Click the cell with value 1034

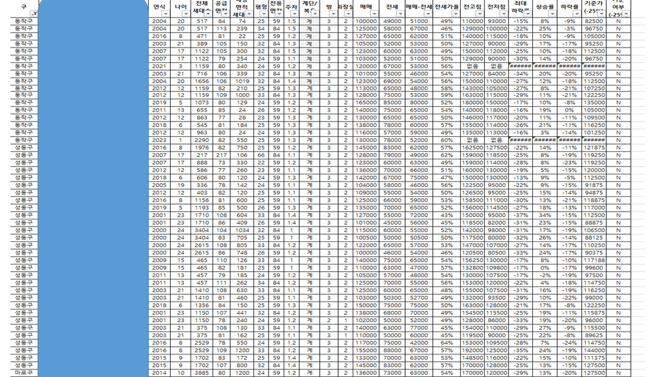(x=241, y=230)
